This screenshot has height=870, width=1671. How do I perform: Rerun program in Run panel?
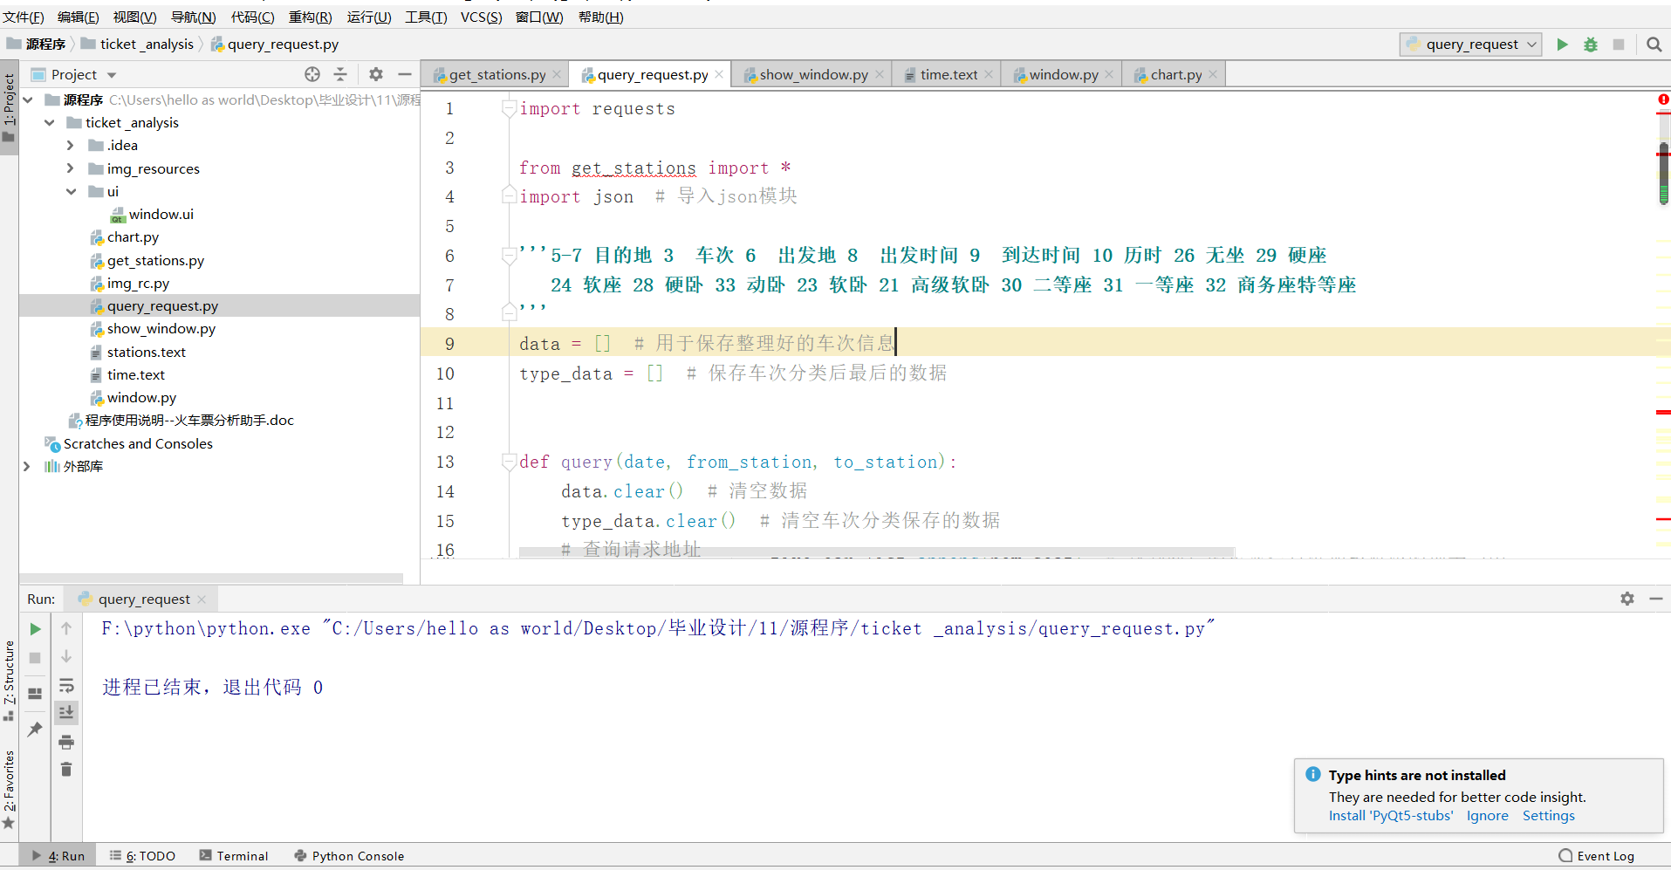tap(35, 629)
